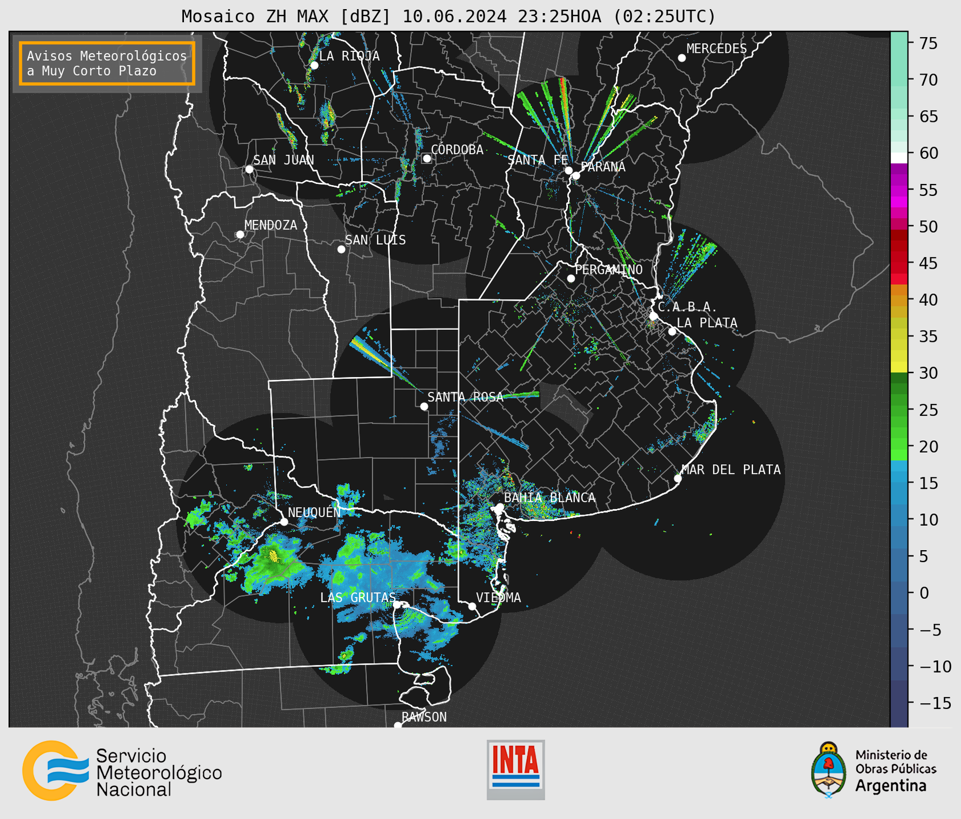
Task: Click the MAR DEL PLATA label text
Action: point(731,470)
